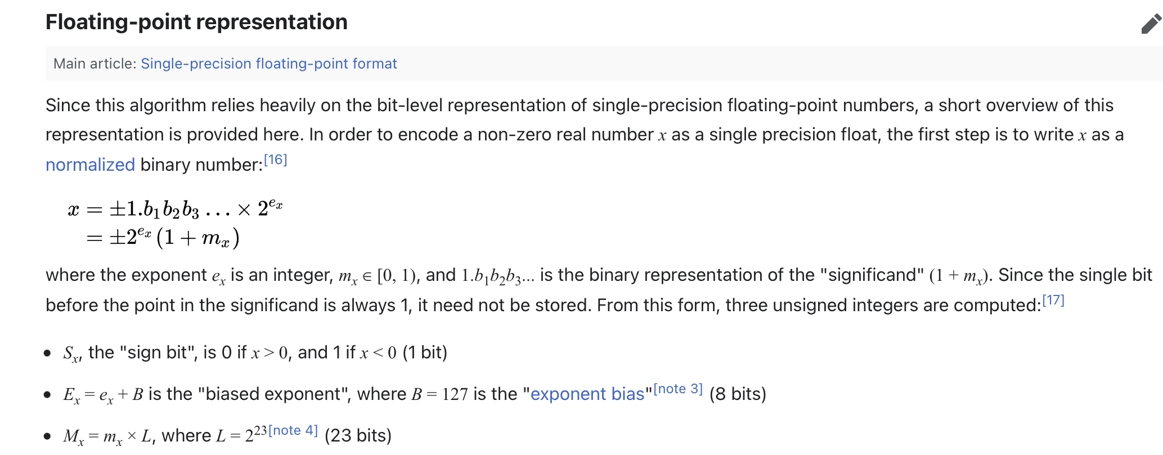The image size is (1163, 455).
Task: Click the pencil edit section icon
Action: [x=1151, y=24]
